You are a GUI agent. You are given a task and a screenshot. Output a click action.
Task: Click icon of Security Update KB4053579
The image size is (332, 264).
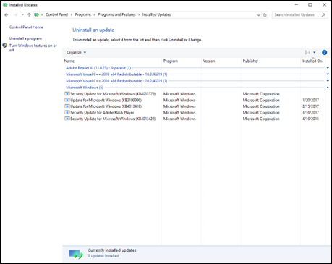[67, 93]
